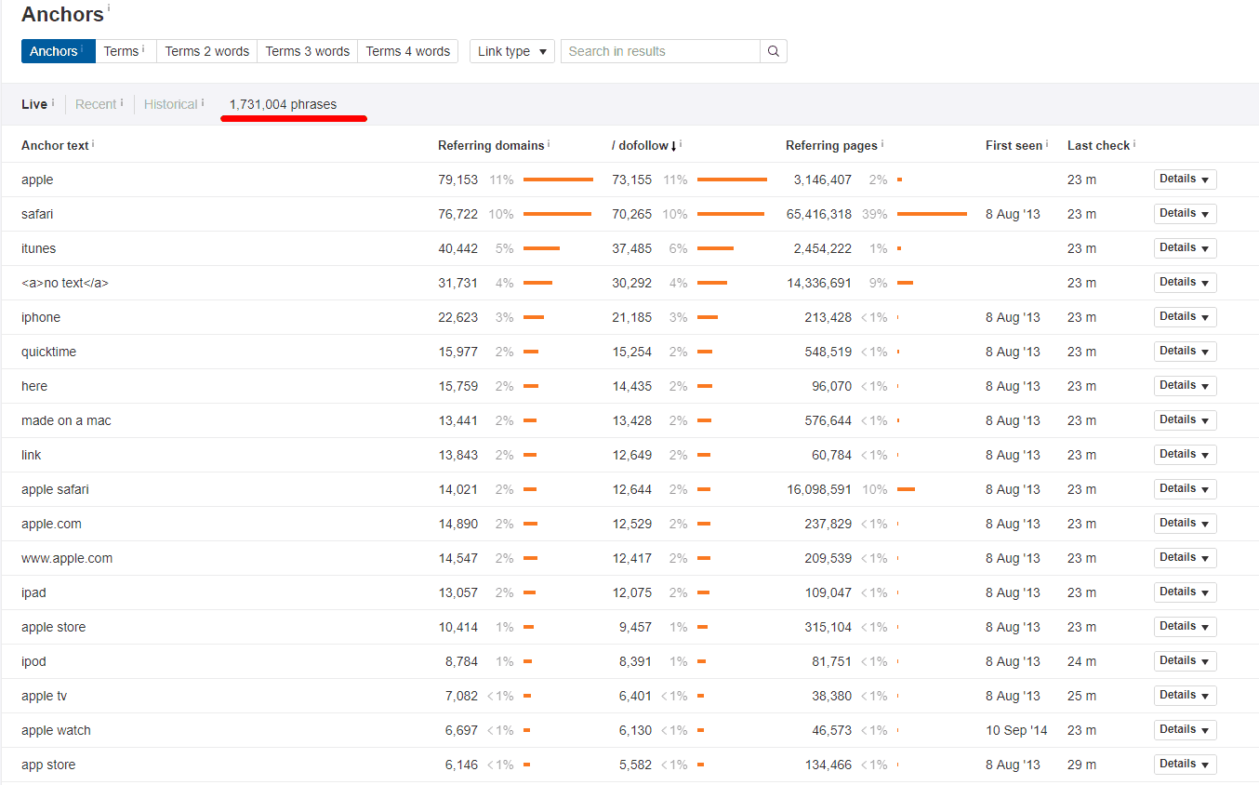Click the orange bar next to safari's referring pages
Viewport: 1259px width, 785px height.
click(x=932, y=213)
